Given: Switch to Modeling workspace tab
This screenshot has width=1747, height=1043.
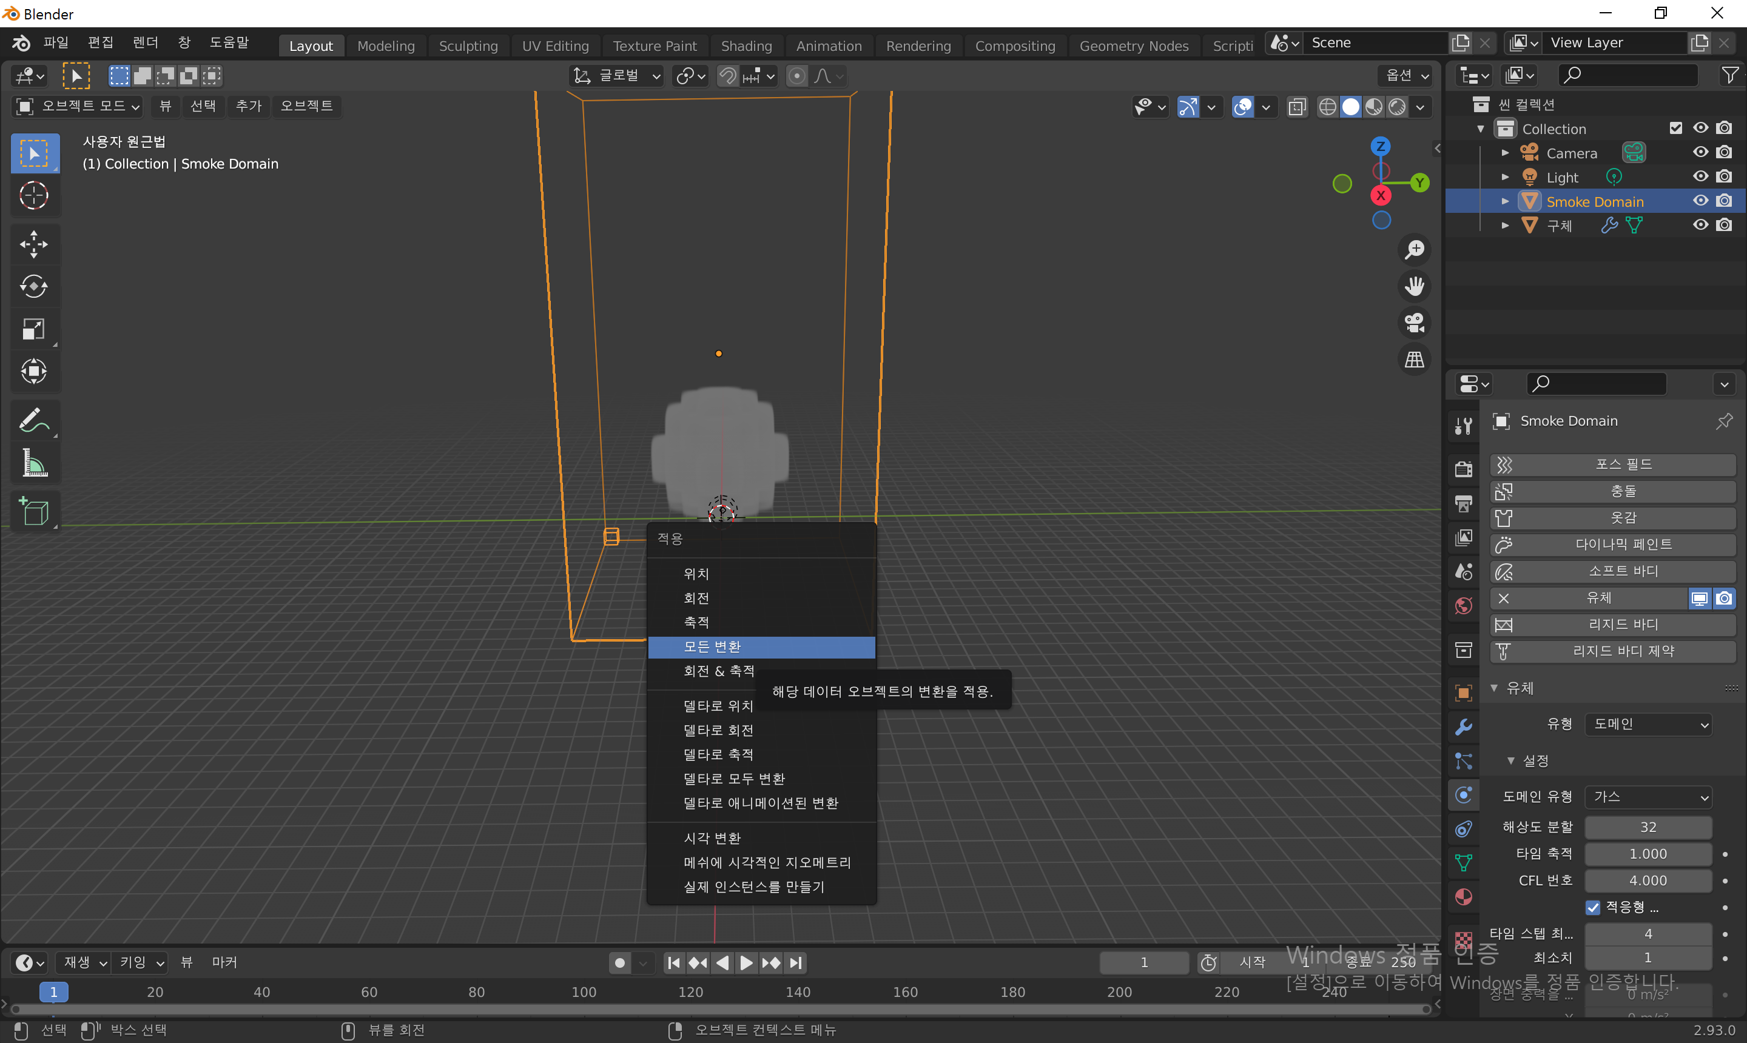Looking at the screenshot, I should (x=386, y=45).
